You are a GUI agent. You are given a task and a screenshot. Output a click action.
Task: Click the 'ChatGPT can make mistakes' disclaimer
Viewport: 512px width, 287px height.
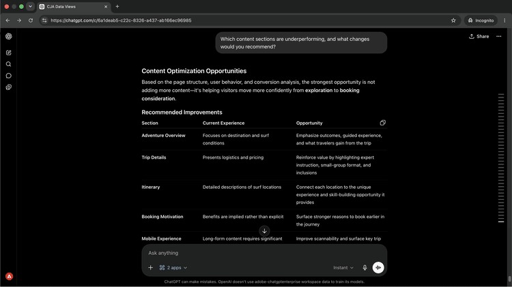pyautogui.click(x=264, y=282)
